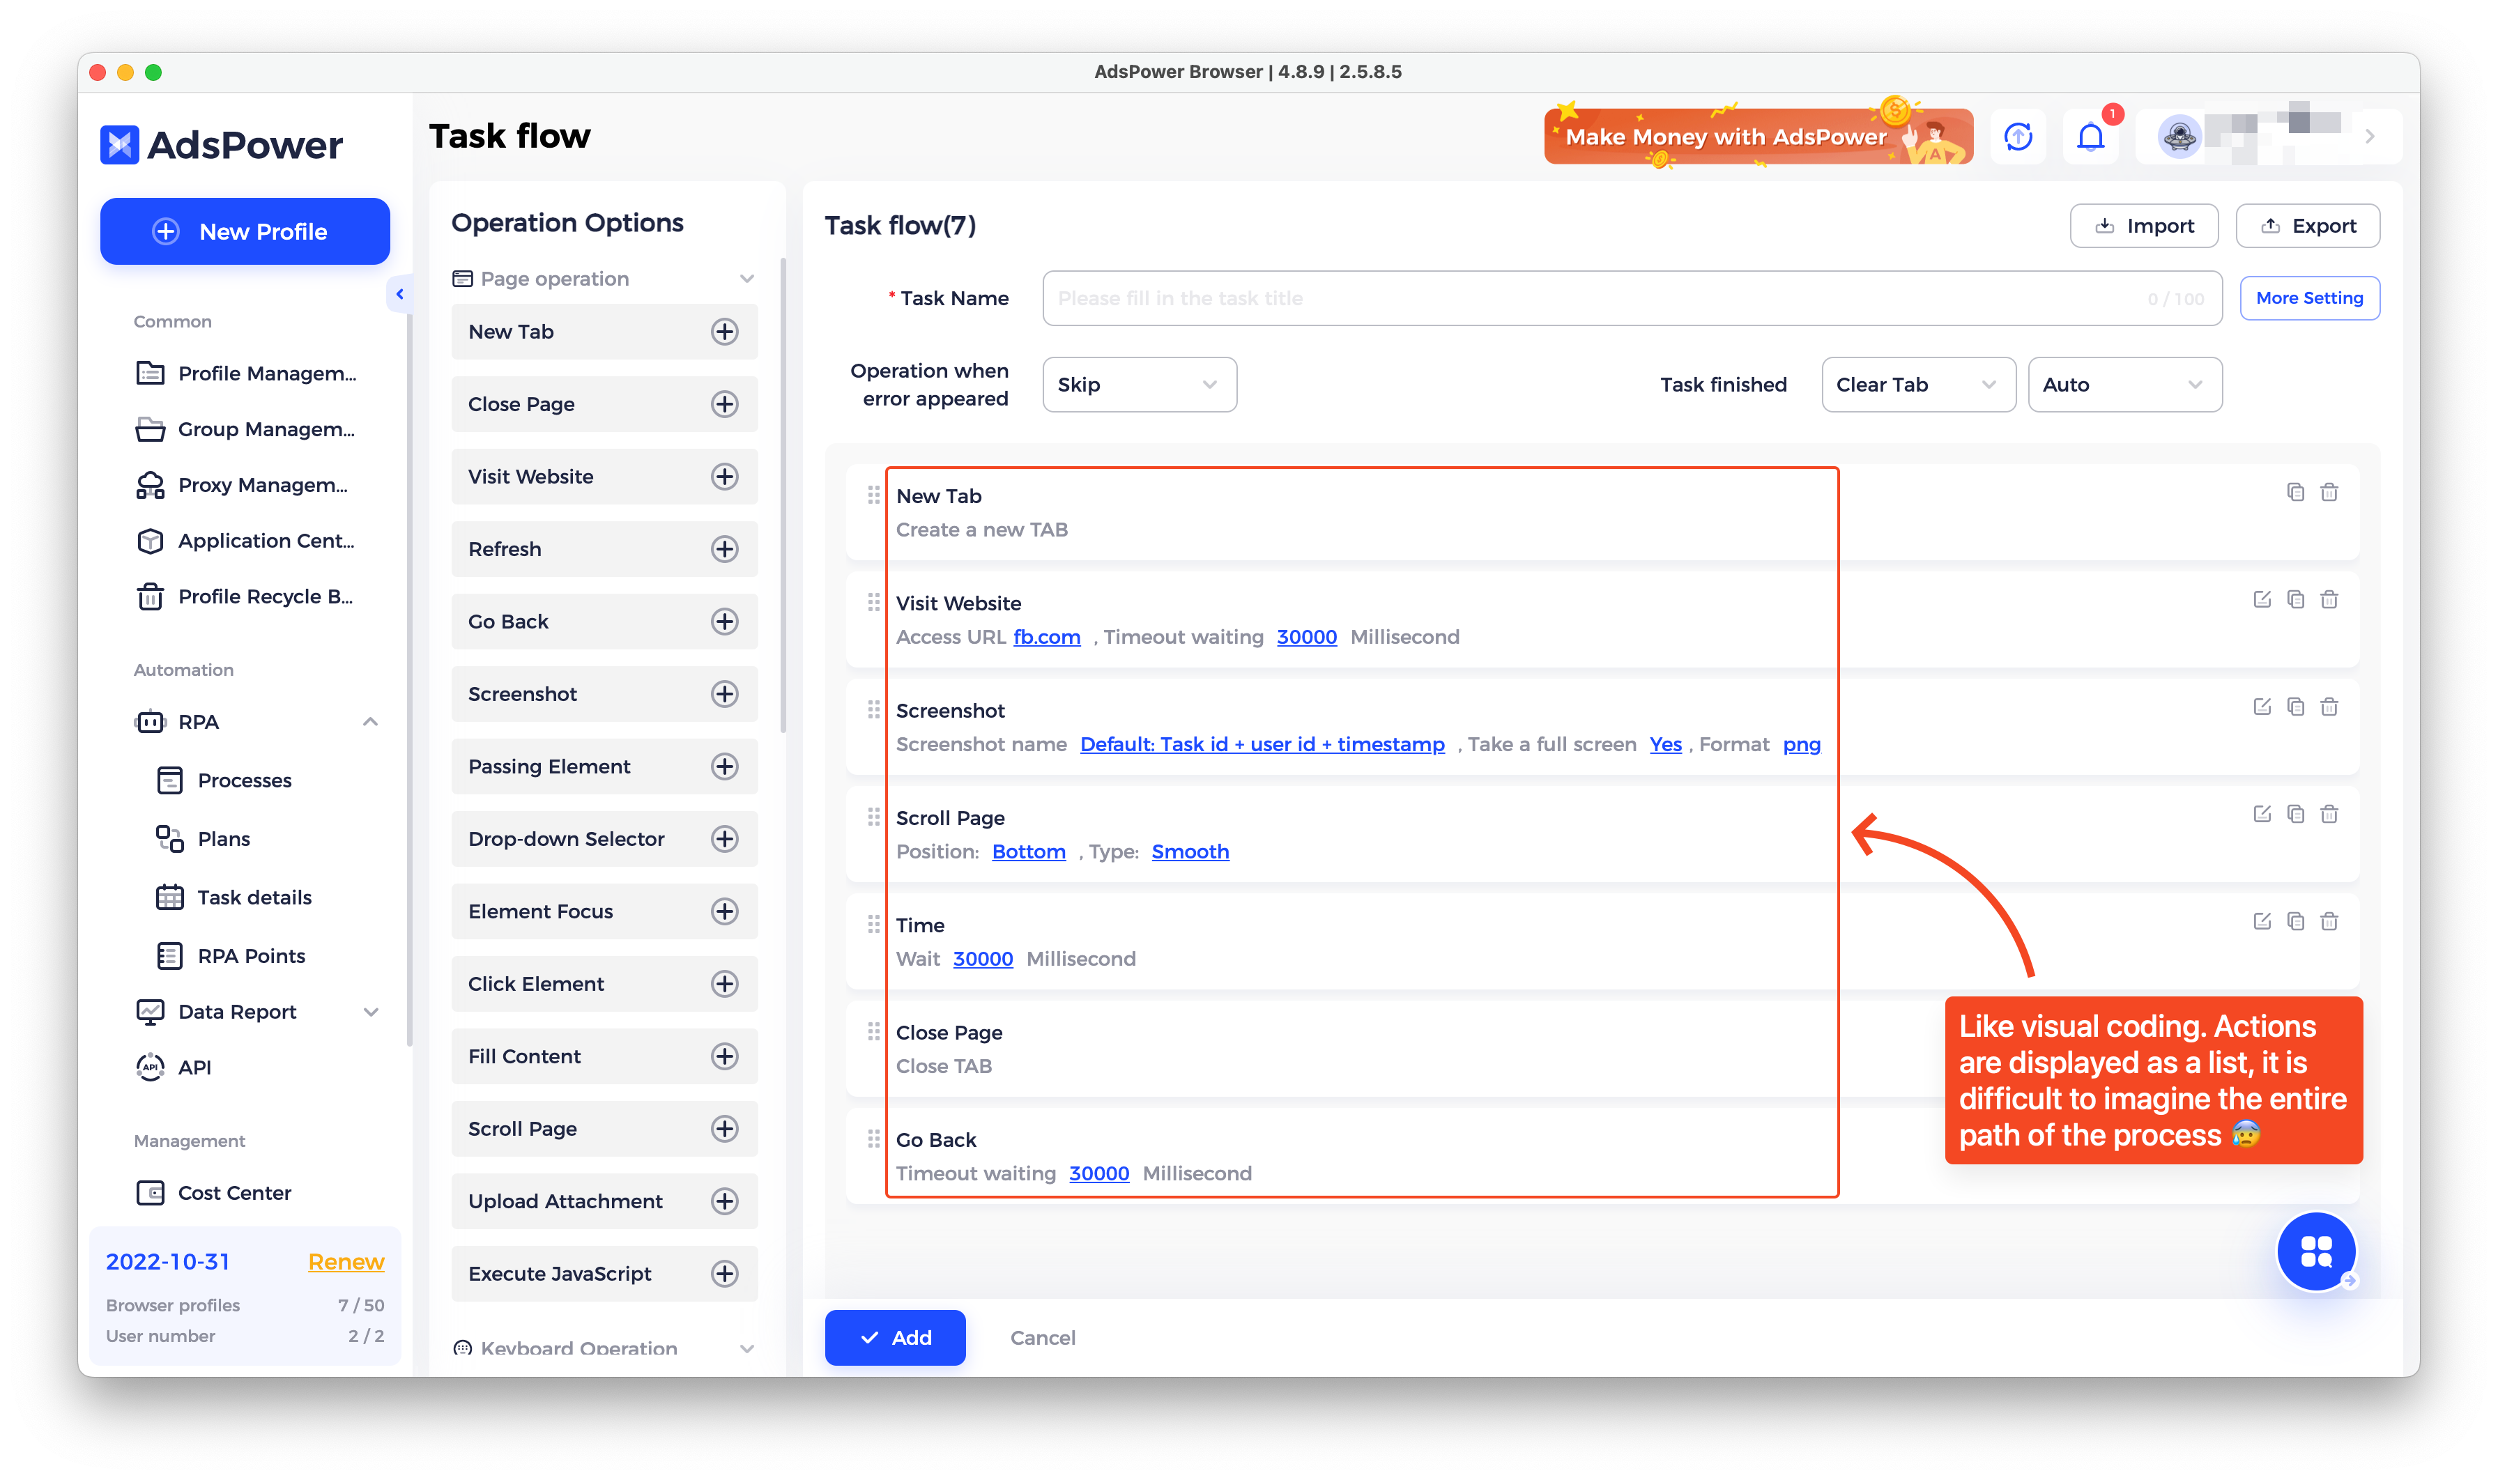Viewport: 2498px width, 1480px height.
Task: Expand the Keyboard Operation section
Action: [x=746, y=1348]
